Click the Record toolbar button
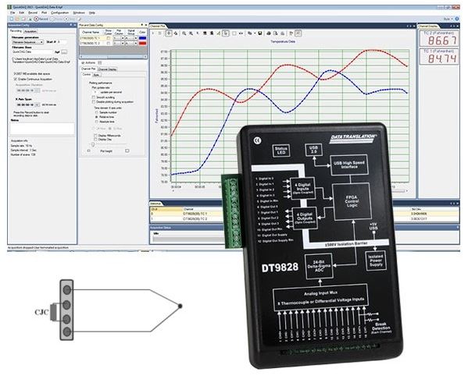 (41, 19)
